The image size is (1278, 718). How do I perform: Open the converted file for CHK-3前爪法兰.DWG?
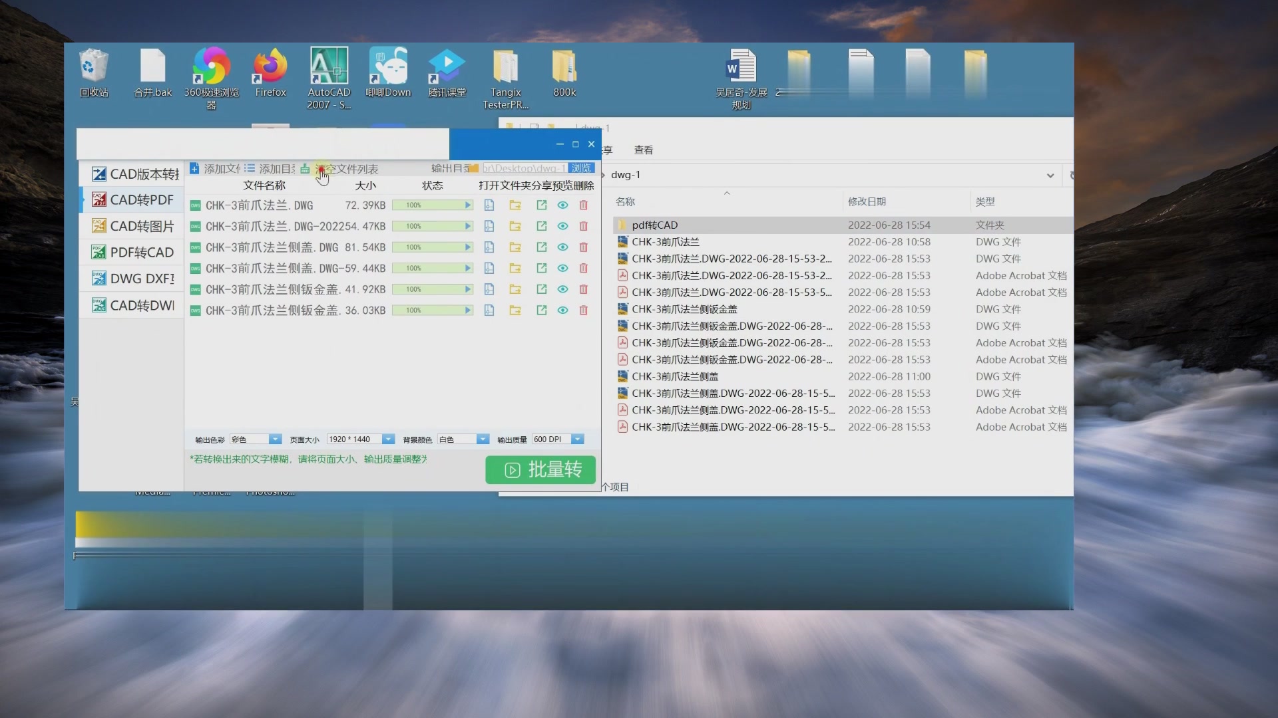click(x=489, y=205)
